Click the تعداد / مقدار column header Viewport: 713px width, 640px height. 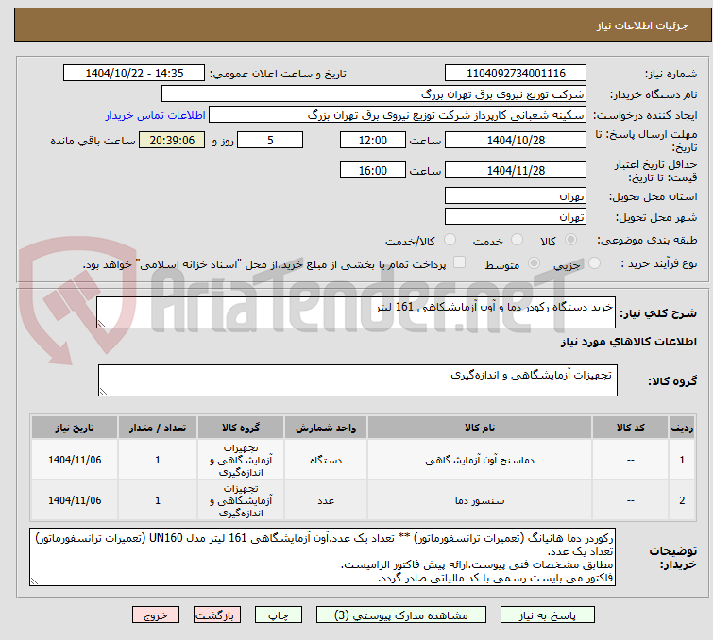coord(158,428)
